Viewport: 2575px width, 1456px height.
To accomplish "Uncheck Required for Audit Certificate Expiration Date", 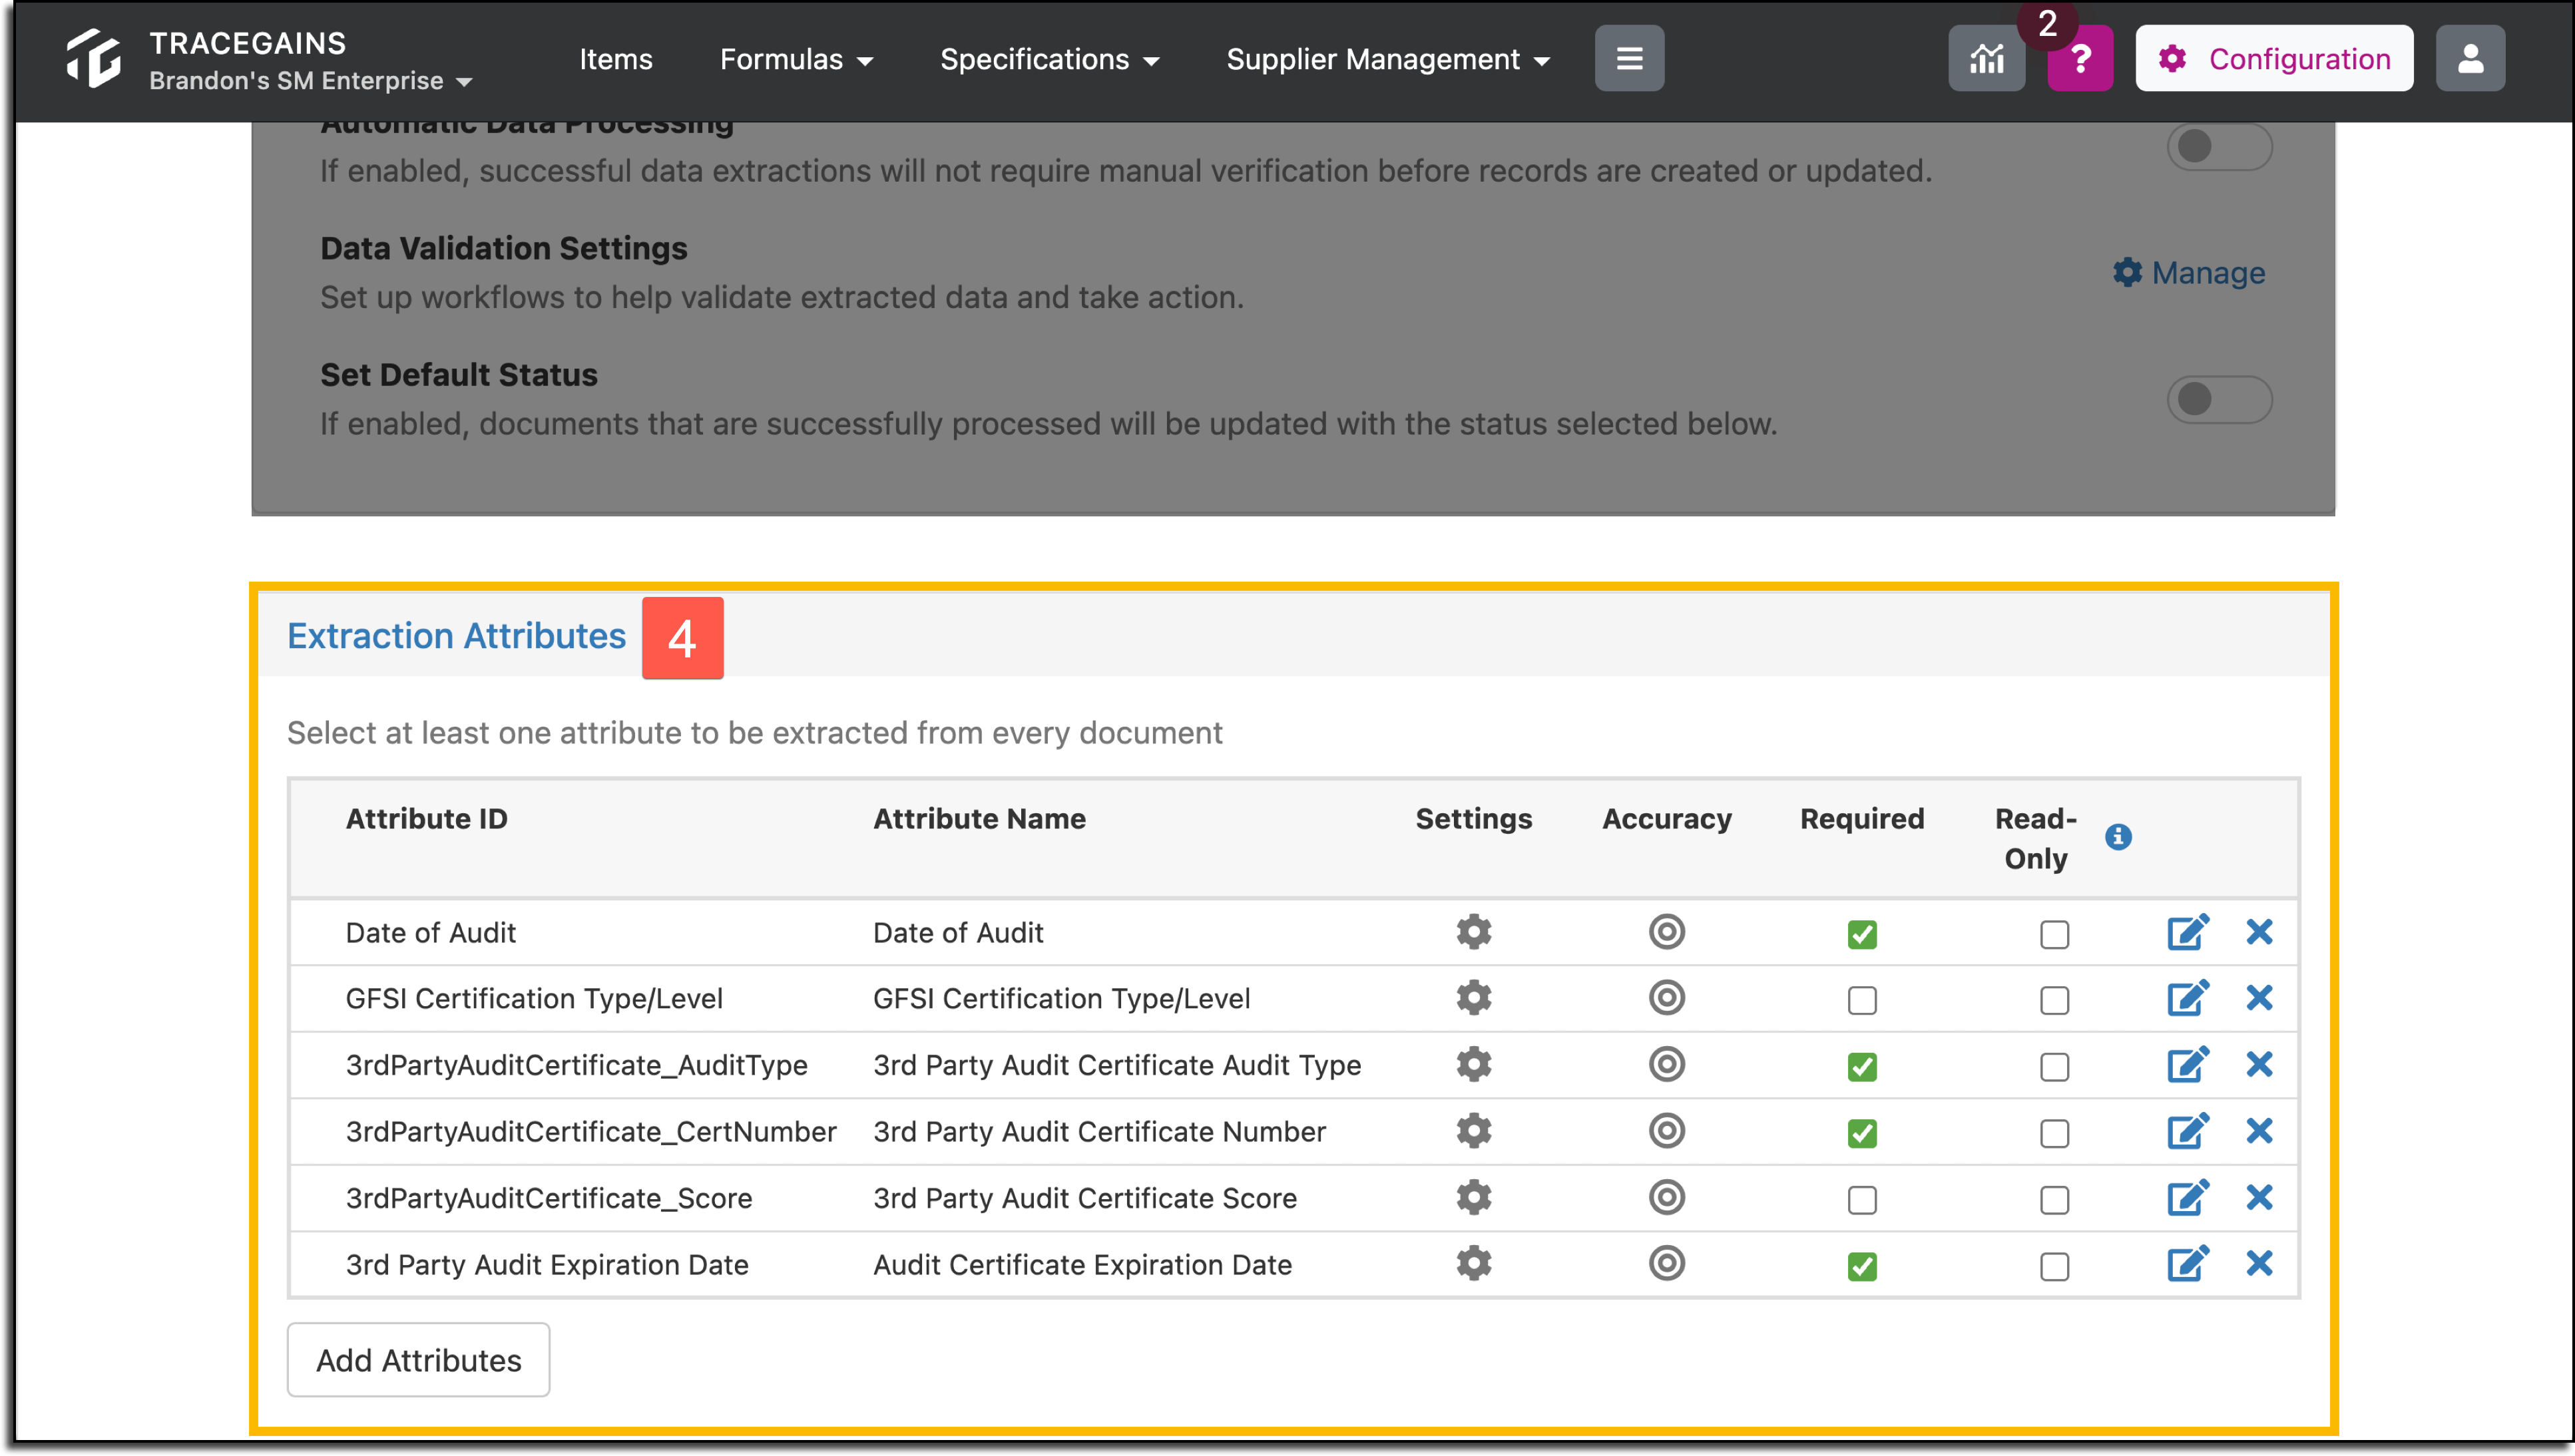I will tap(1862, 1266).
